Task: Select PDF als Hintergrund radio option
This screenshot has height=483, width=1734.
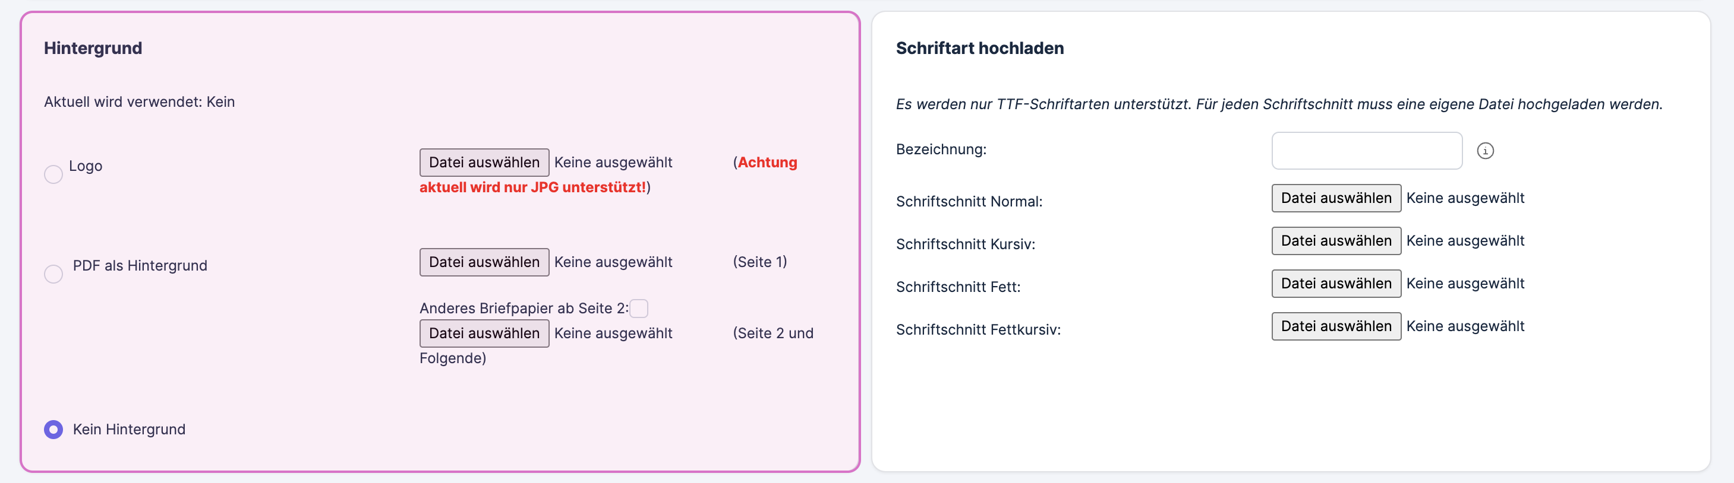Action: [53, 274]
